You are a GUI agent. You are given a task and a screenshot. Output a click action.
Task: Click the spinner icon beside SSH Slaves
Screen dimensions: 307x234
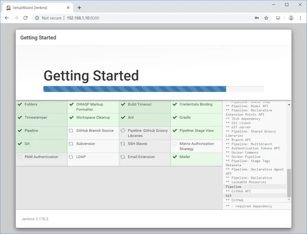[123, 144]
